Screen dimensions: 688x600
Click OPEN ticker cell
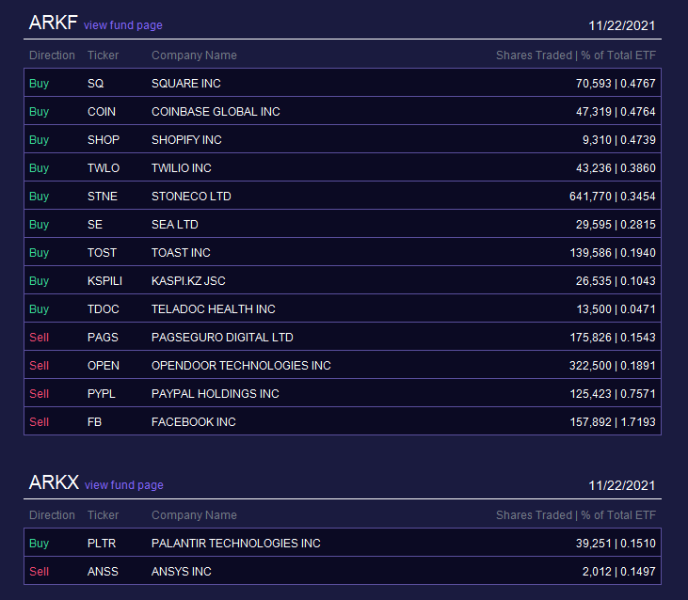(104, 366)
